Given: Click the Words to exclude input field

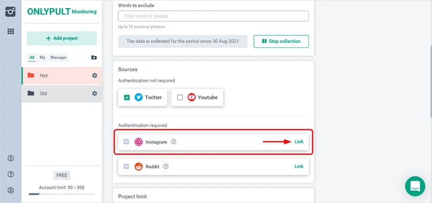Looking at the screenshot, I should click(x=213, y=16).
